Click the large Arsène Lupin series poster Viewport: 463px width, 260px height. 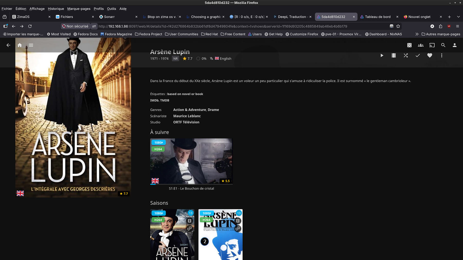click(73, 117)
